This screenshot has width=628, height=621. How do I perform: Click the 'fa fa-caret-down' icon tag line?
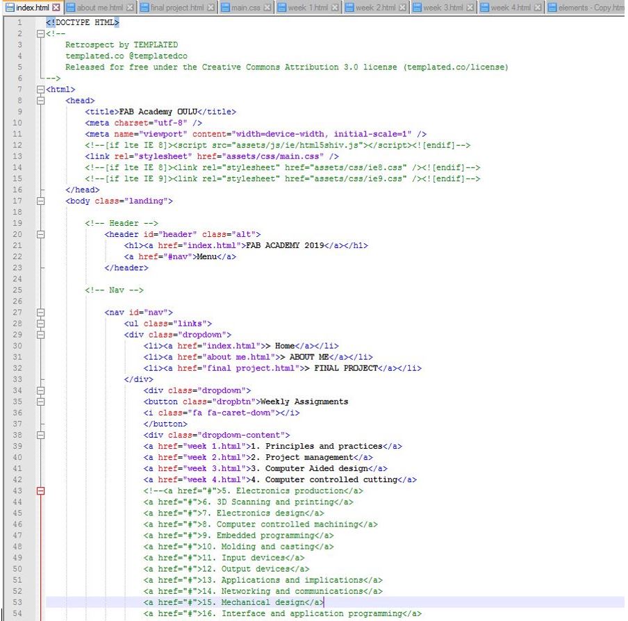(x=222, y=413)
